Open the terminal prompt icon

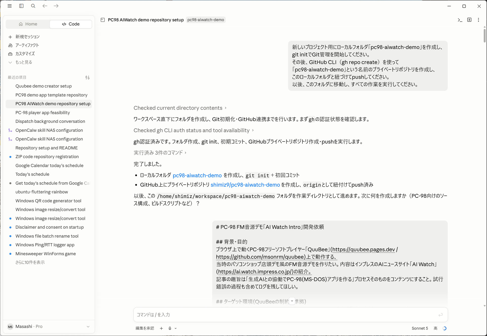pyautogui.click(x=460, y=20)
